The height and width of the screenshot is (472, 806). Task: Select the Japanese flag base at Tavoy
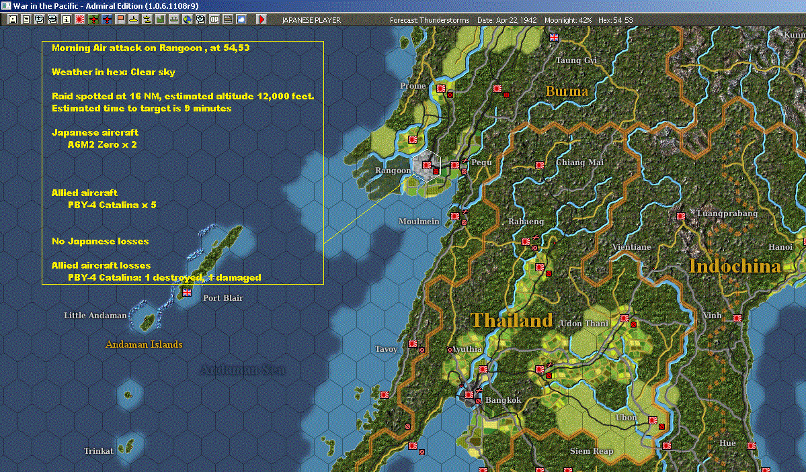[412, 344]
